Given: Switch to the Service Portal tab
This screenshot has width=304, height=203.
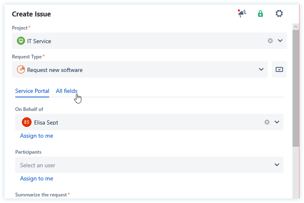Looking at the screenshot, I should (32, 91).
